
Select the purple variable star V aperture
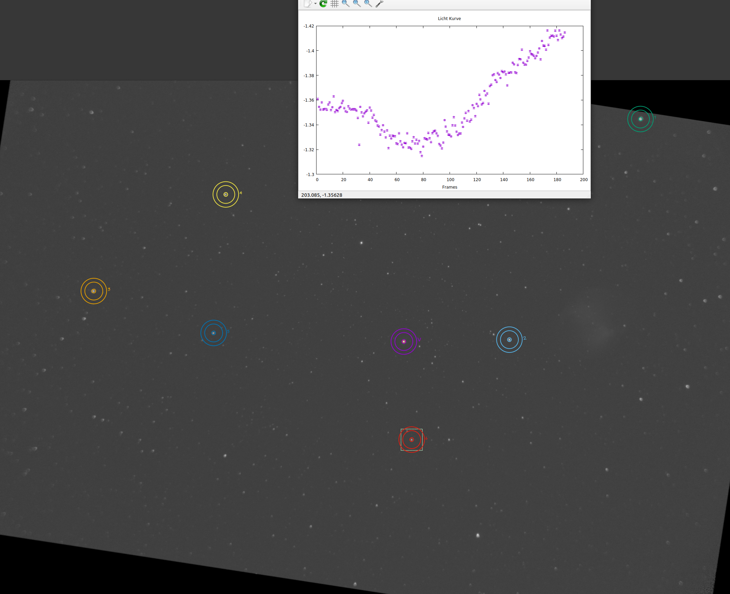(x=404, y=342)
